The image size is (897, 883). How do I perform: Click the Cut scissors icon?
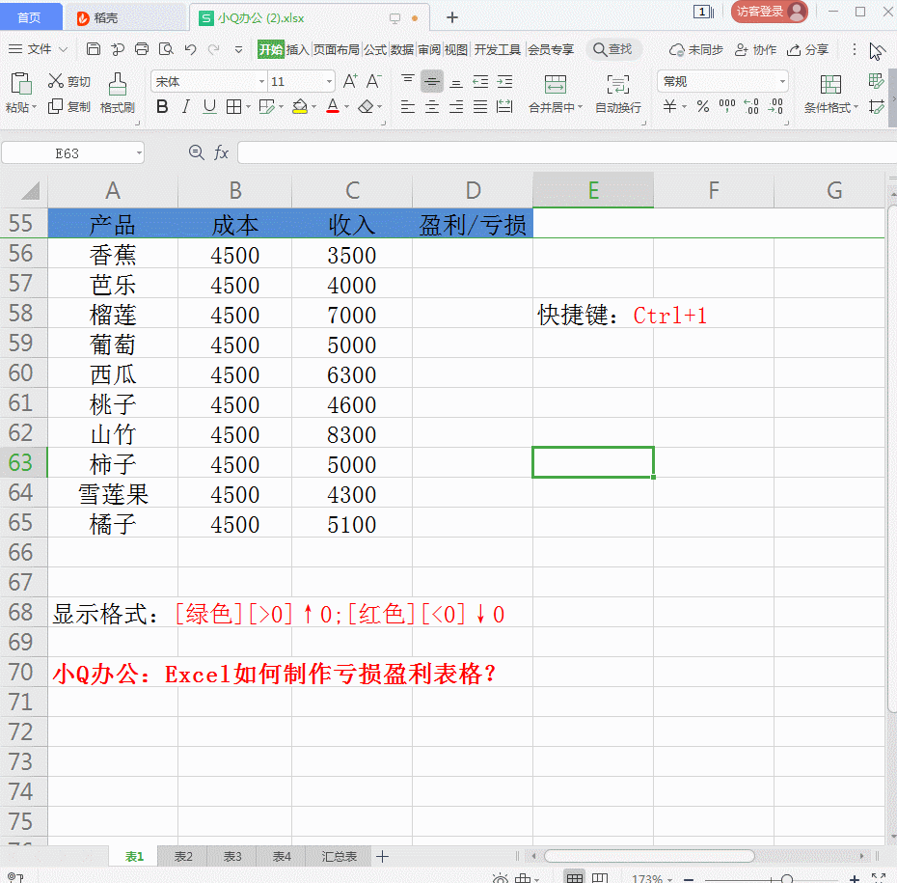pos(56,82)
